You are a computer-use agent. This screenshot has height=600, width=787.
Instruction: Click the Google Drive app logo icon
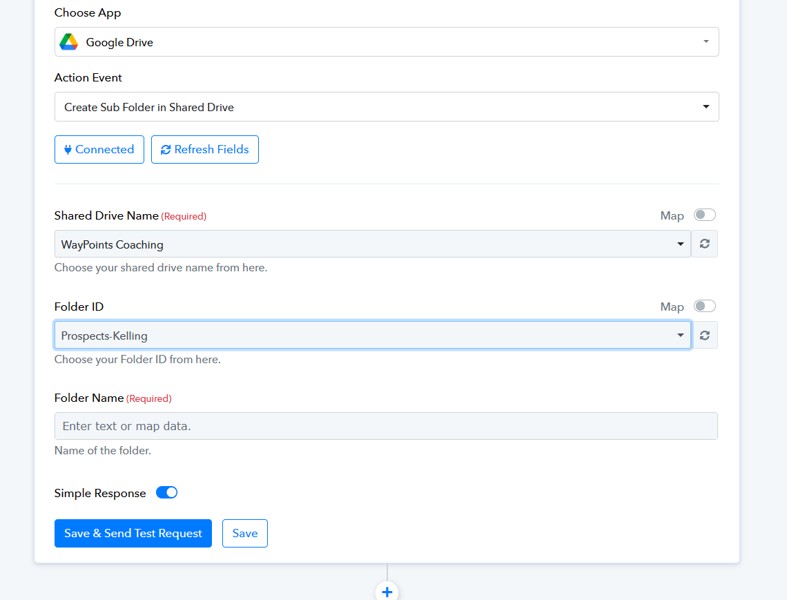pyautogui.click(x=69, y=42)
